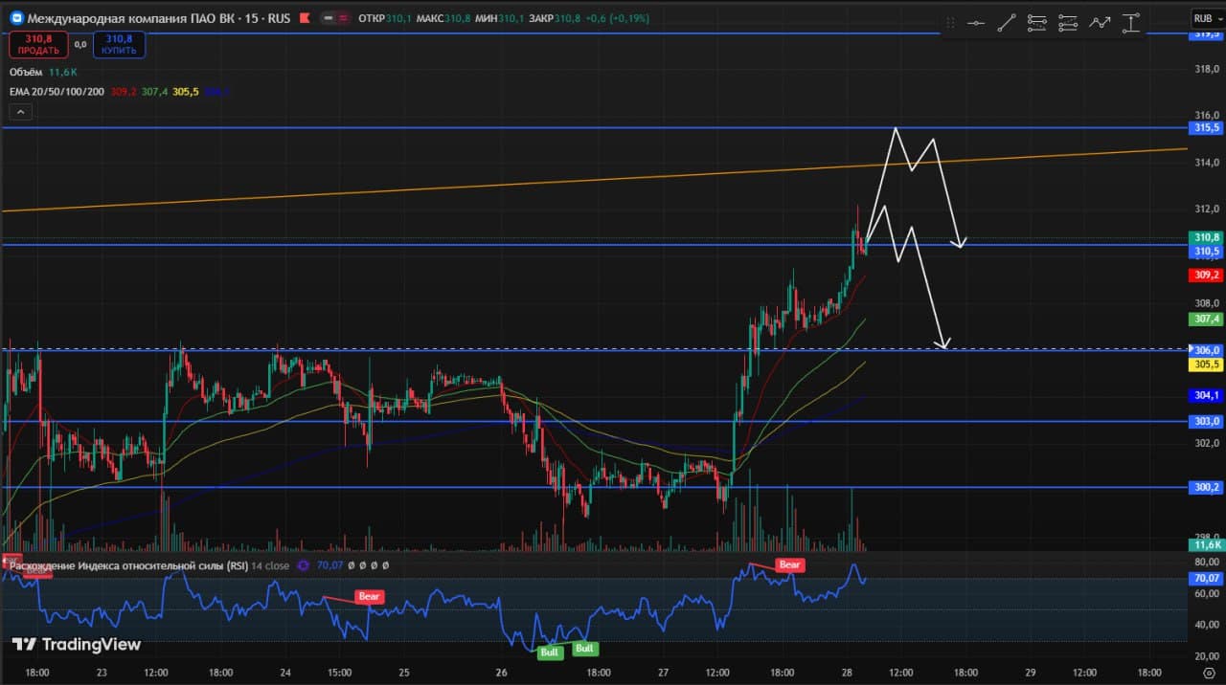Screen dimensions: 1226x685
Task: Select the trend-based Fibonacci extension tool
Action: [1068, 23]
